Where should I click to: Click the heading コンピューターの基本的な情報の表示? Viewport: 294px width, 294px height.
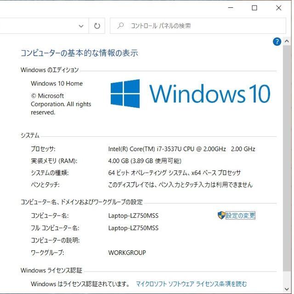click(x=79, y=53)
